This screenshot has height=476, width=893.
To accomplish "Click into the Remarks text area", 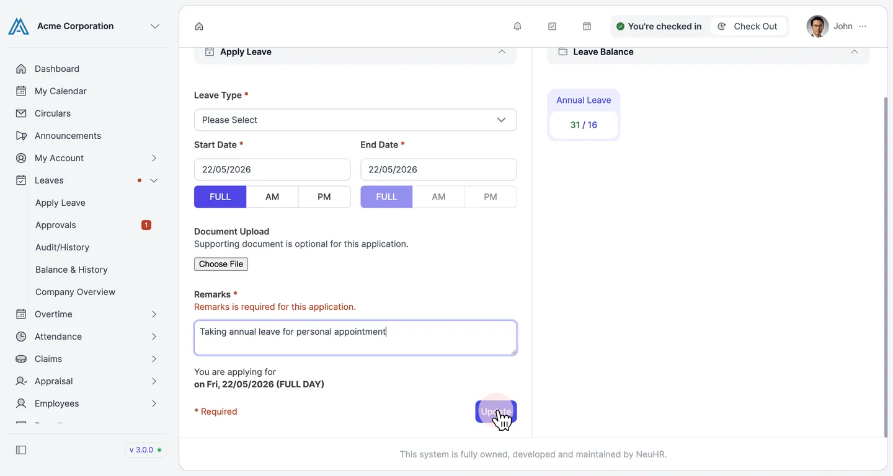I will point(355,338).
